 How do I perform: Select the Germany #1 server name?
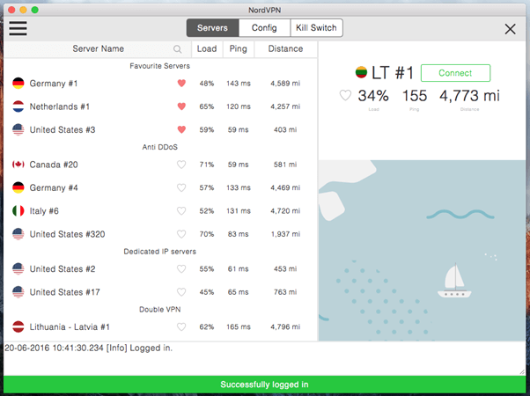54,83
